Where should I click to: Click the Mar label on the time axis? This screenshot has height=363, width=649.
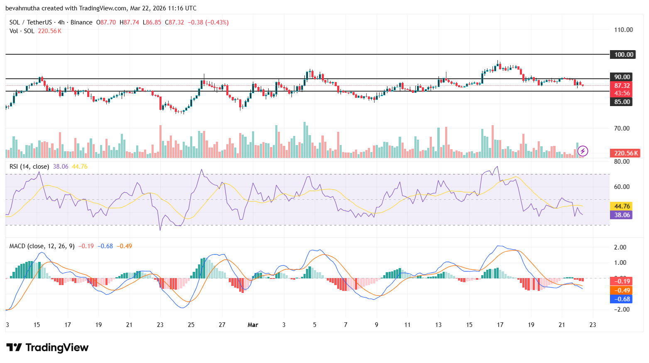(x=252, y=325)
